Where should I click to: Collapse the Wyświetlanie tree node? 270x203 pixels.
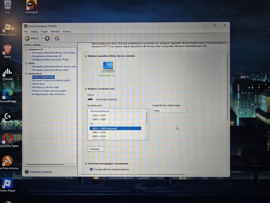point(26,74)
